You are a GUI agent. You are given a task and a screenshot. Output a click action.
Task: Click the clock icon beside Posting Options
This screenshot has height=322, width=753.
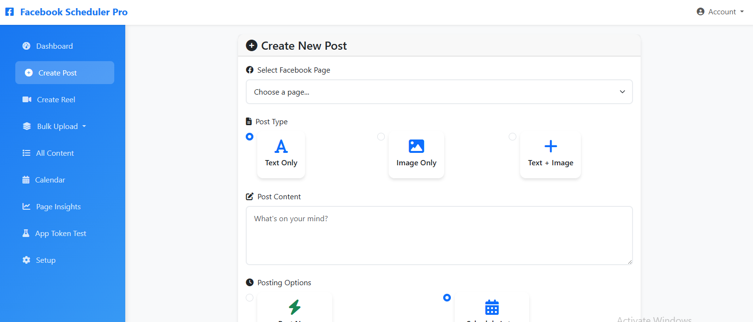(250, 282)
